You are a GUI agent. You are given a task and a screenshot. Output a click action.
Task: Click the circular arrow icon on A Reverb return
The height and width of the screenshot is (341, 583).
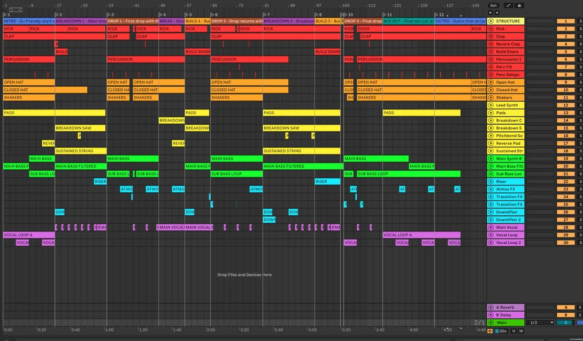pyautogui.click(x=491, y=307)
